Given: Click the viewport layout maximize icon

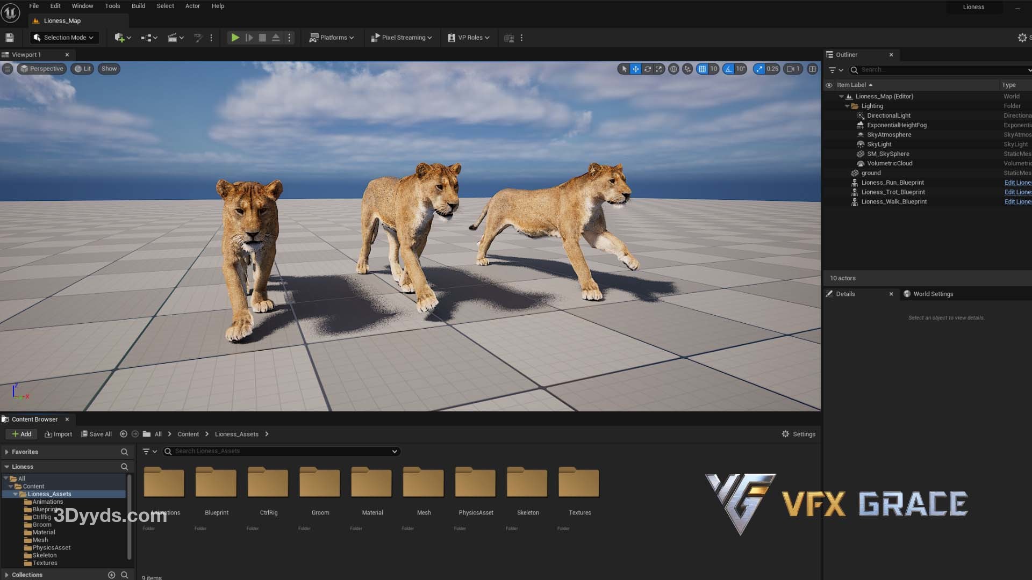Looking at the screenshot, I should click(x=813, y=69).
